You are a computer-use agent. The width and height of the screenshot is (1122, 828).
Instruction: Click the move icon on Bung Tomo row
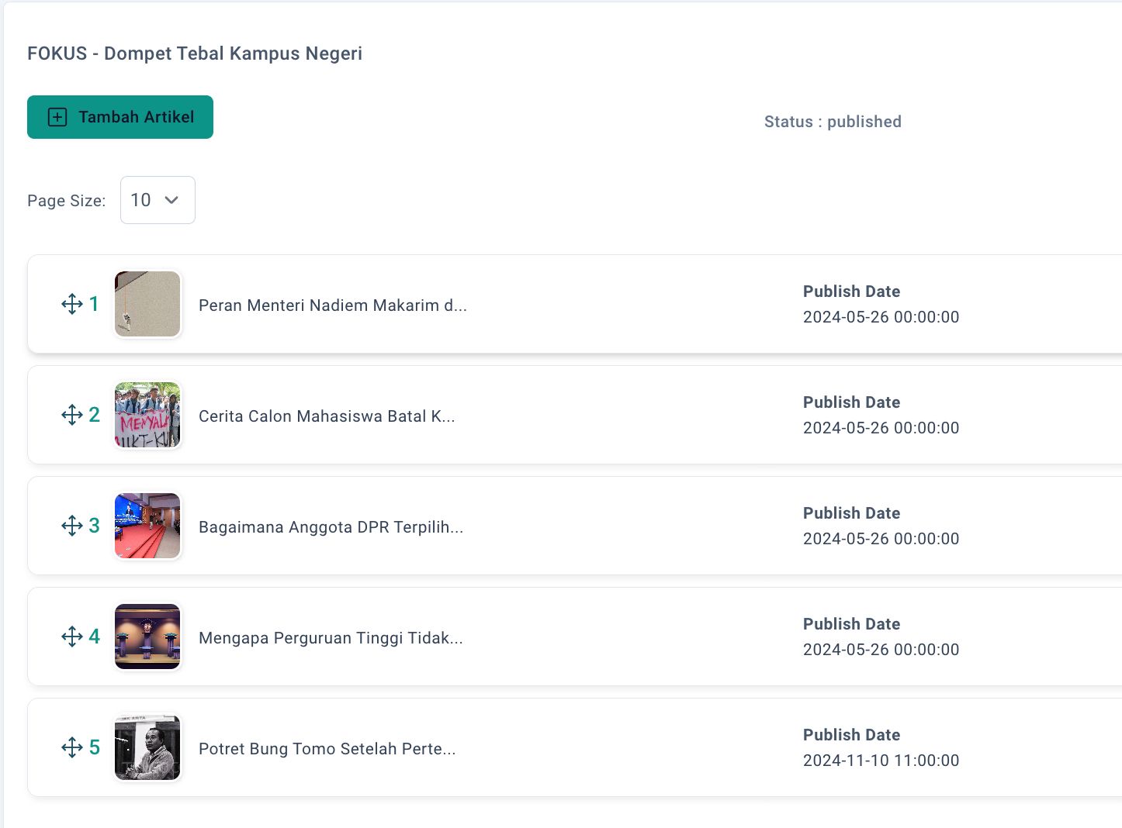coord(72,747)
